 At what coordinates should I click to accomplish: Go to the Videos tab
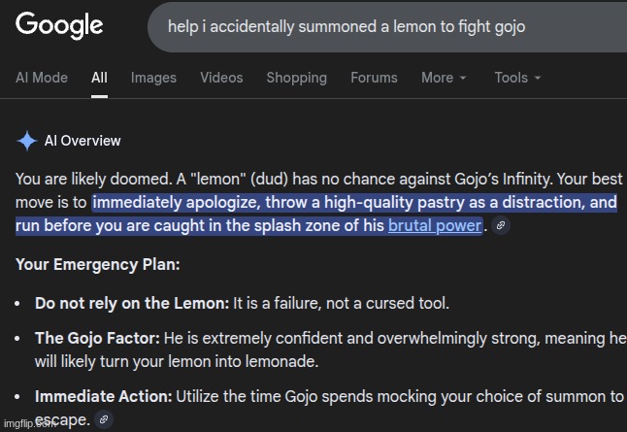(221, 78)
